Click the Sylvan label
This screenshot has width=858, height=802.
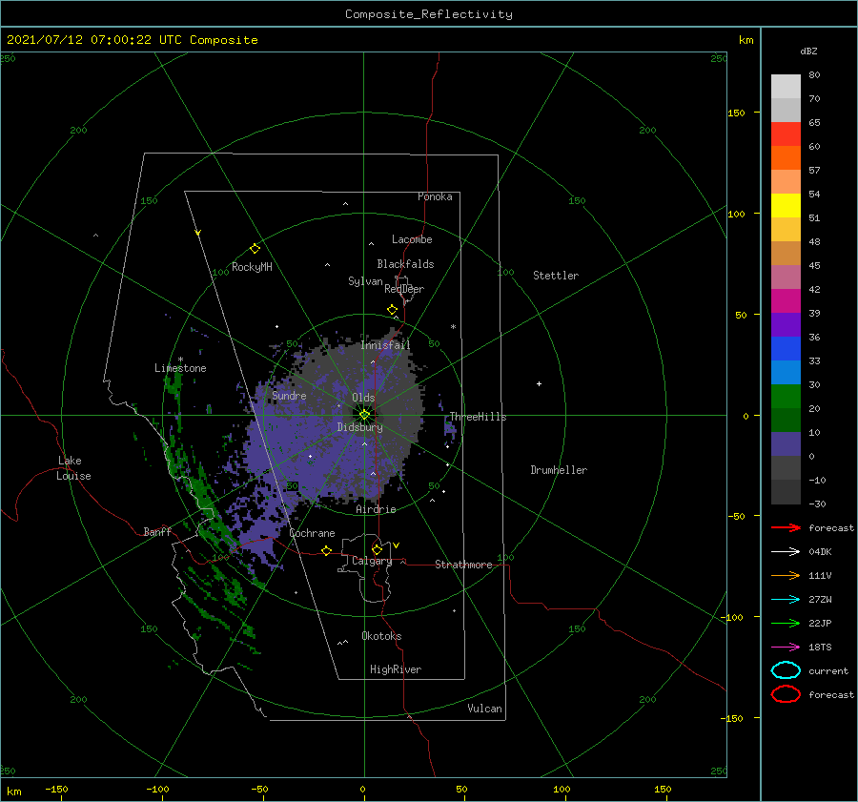point(365,281)
